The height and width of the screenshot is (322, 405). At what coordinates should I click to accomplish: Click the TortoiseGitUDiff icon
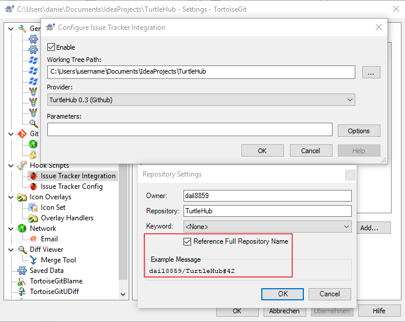pyautogui.click(x=22, y=292)
